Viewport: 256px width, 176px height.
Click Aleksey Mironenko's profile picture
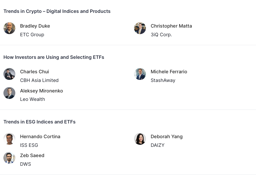(9, 93)
